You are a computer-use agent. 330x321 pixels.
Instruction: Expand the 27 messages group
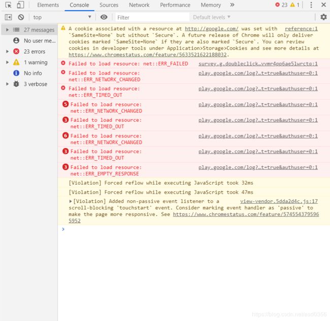[8, 30]
